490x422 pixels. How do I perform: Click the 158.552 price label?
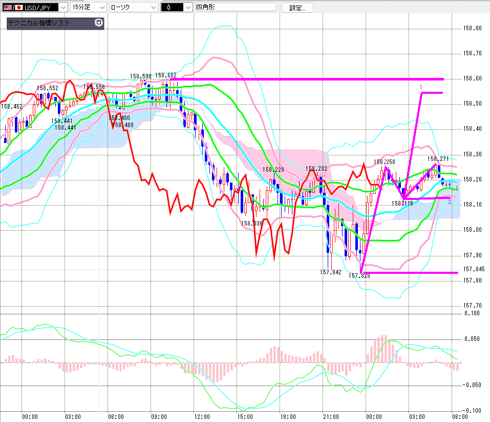click(48, 88)
